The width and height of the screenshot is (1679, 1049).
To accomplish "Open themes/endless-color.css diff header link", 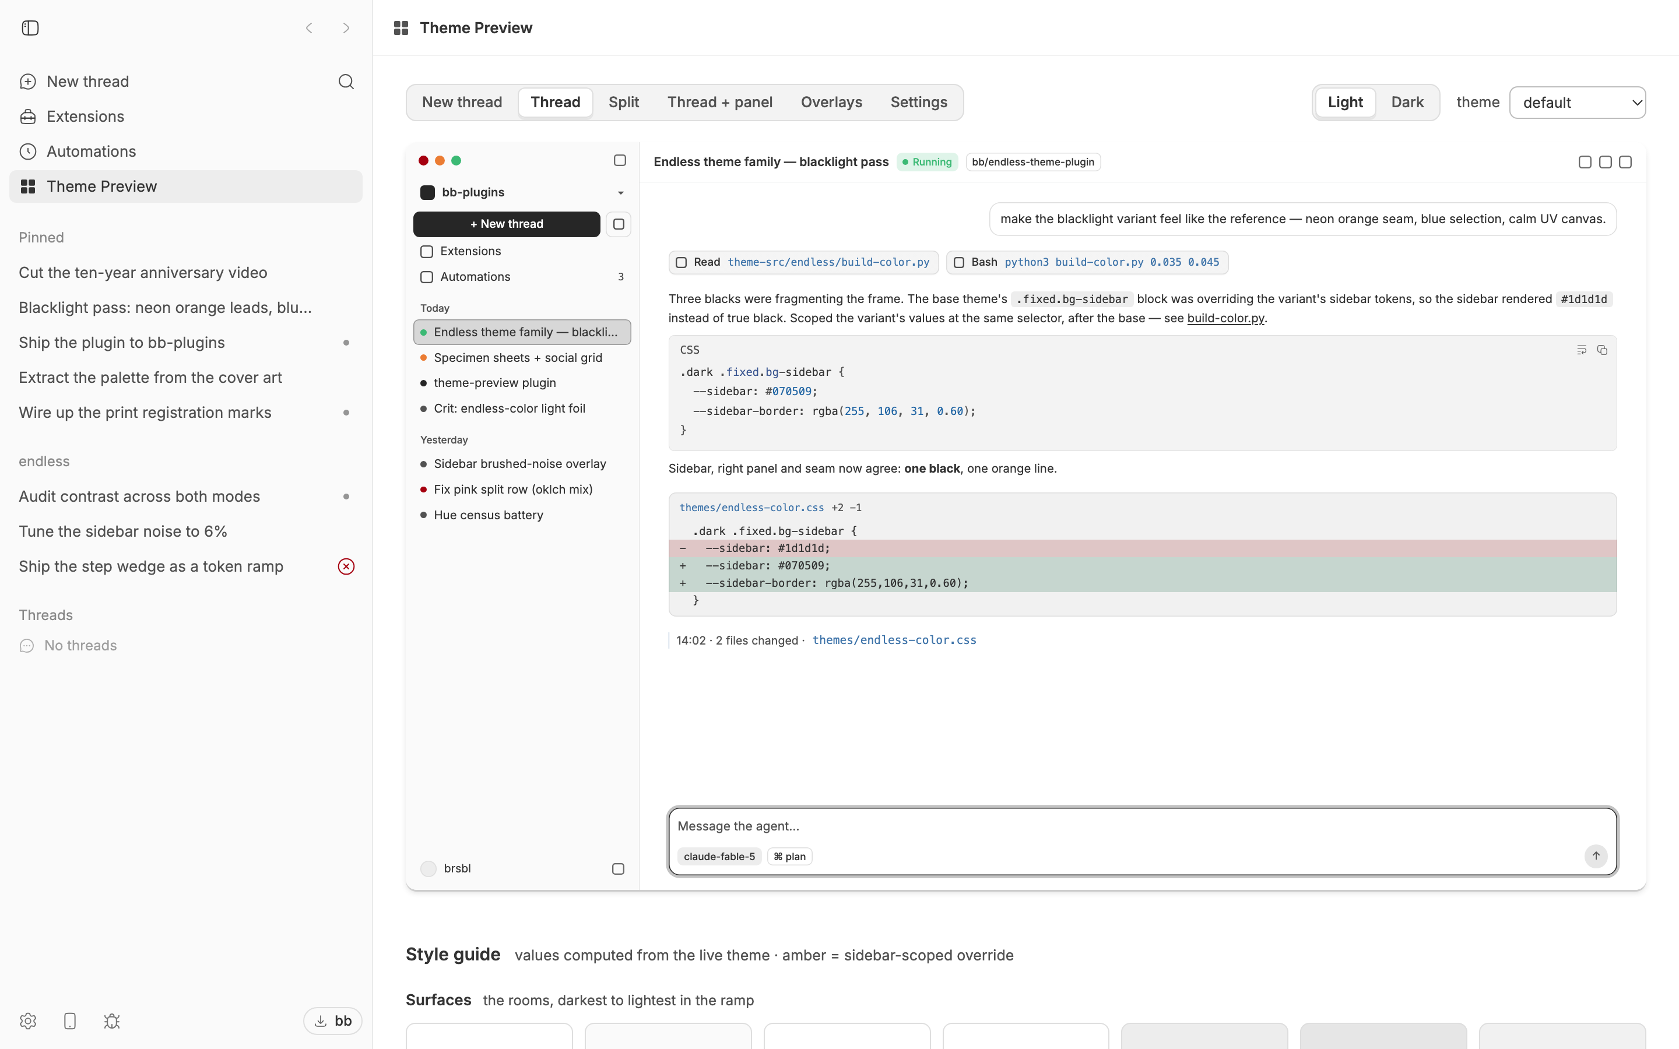I will (751, 508).
